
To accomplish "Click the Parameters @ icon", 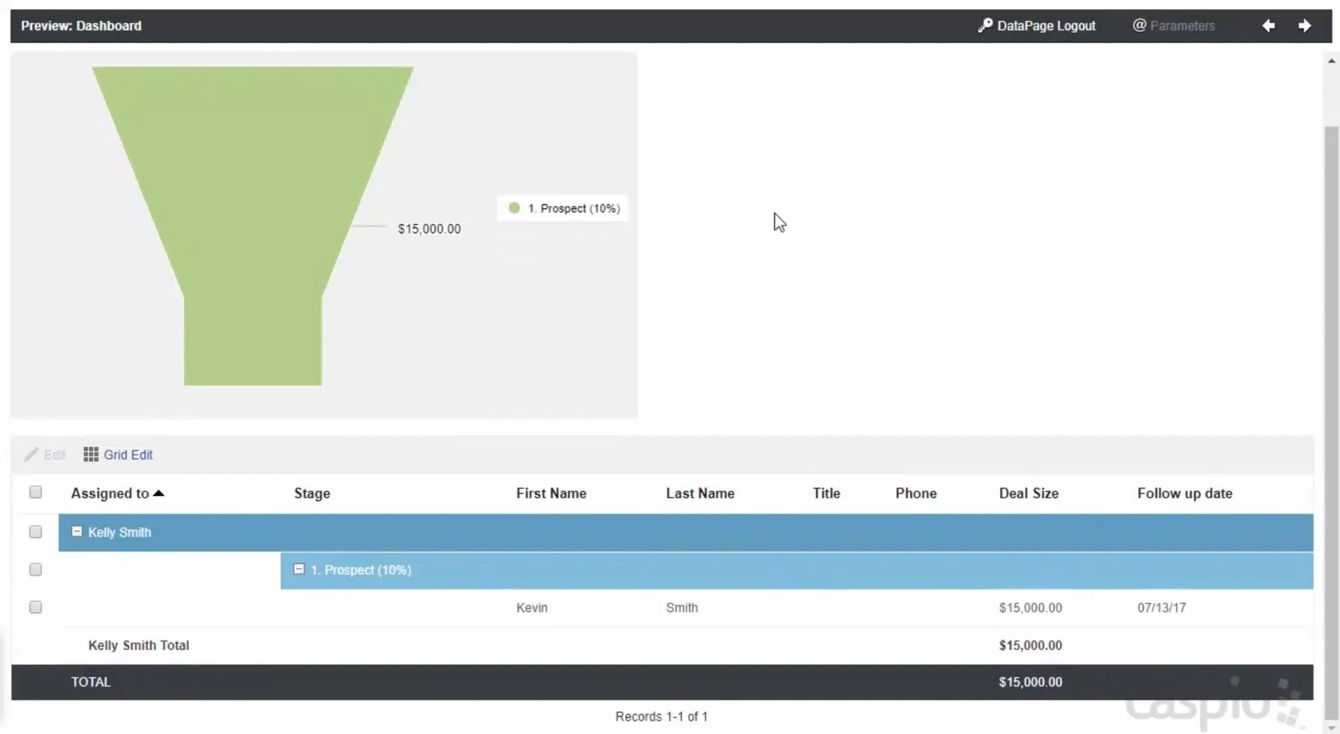I will coord(1139,26).
